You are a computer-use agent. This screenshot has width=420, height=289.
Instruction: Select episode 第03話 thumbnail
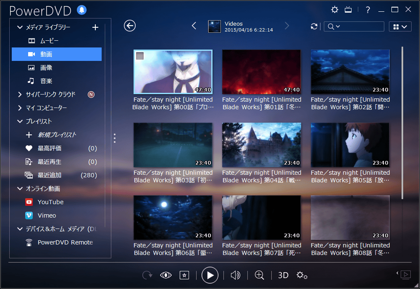pyautogui.click(x=173, y=145)
